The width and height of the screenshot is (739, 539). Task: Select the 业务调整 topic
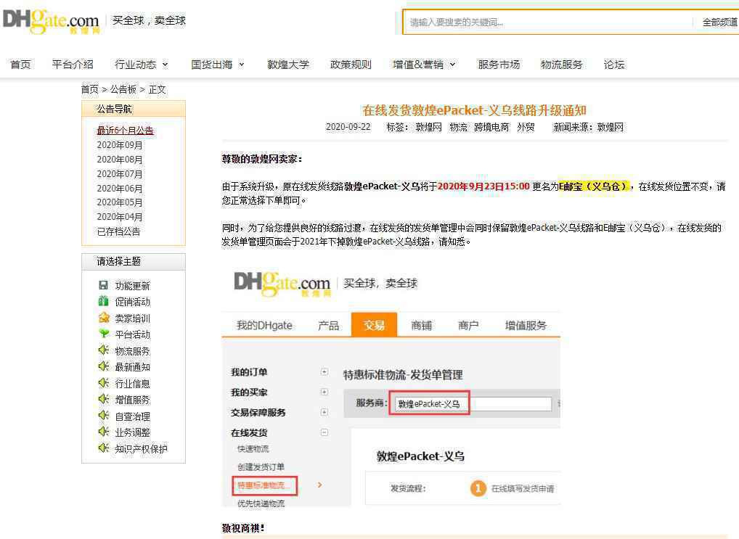132,432
